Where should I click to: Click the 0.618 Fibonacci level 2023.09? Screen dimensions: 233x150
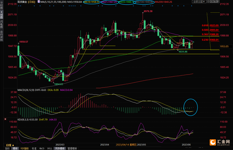(210, 25)
